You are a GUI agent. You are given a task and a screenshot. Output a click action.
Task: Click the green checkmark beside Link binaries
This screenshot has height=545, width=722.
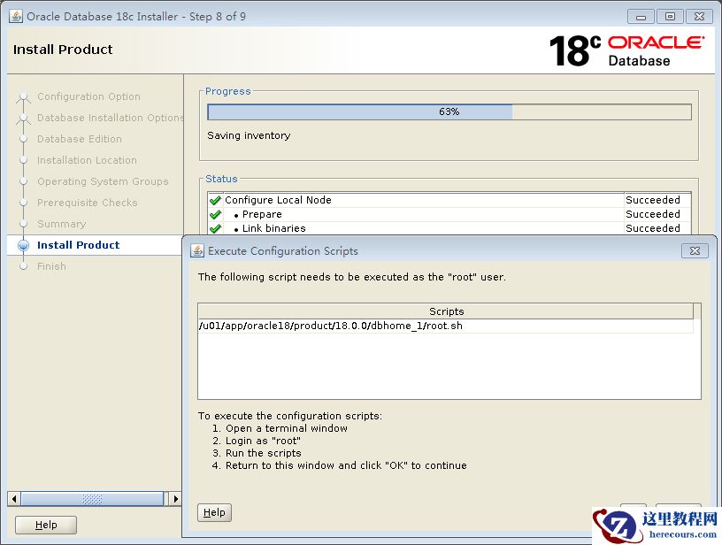[215, 229]
